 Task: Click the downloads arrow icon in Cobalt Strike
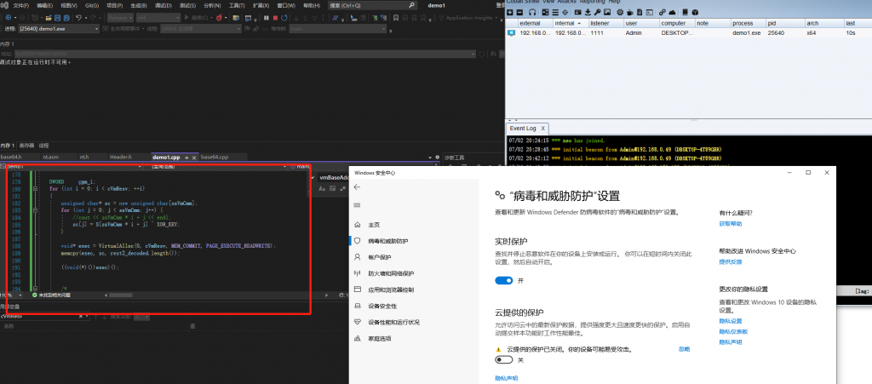pyautogui.click(x=588, y=12)
